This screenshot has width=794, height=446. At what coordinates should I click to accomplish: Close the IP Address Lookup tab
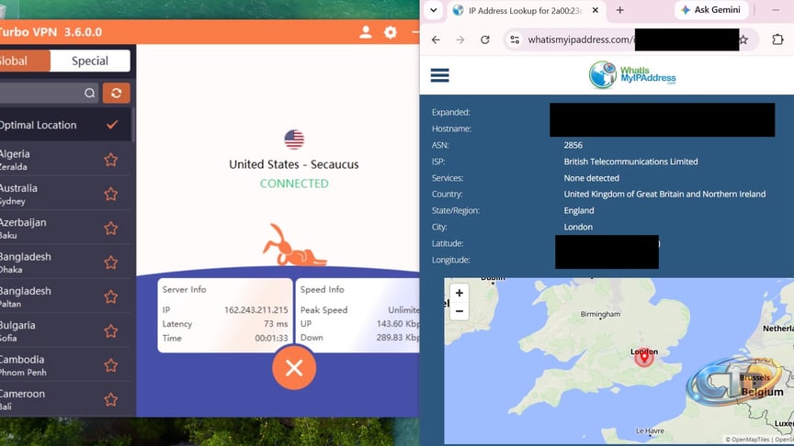click(x=595, y=10)
